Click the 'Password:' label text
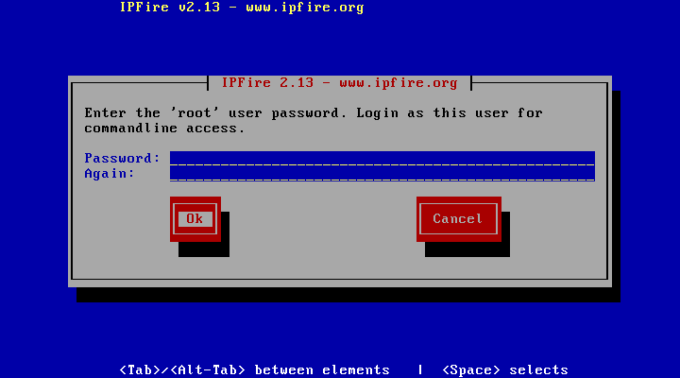The width and height of the screenshot is (680, 378). pos(122,158)
